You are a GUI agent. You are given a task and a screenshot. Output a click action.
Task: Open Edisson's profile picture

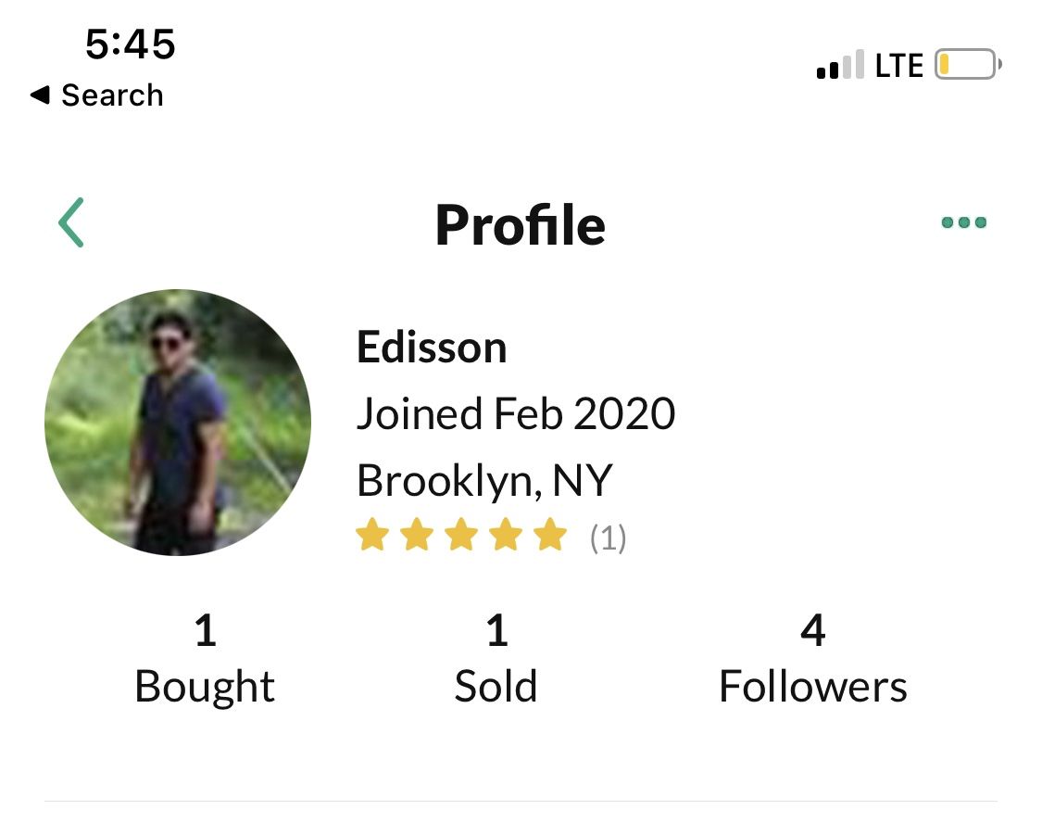pyautogui.click(x=178, y=423)
